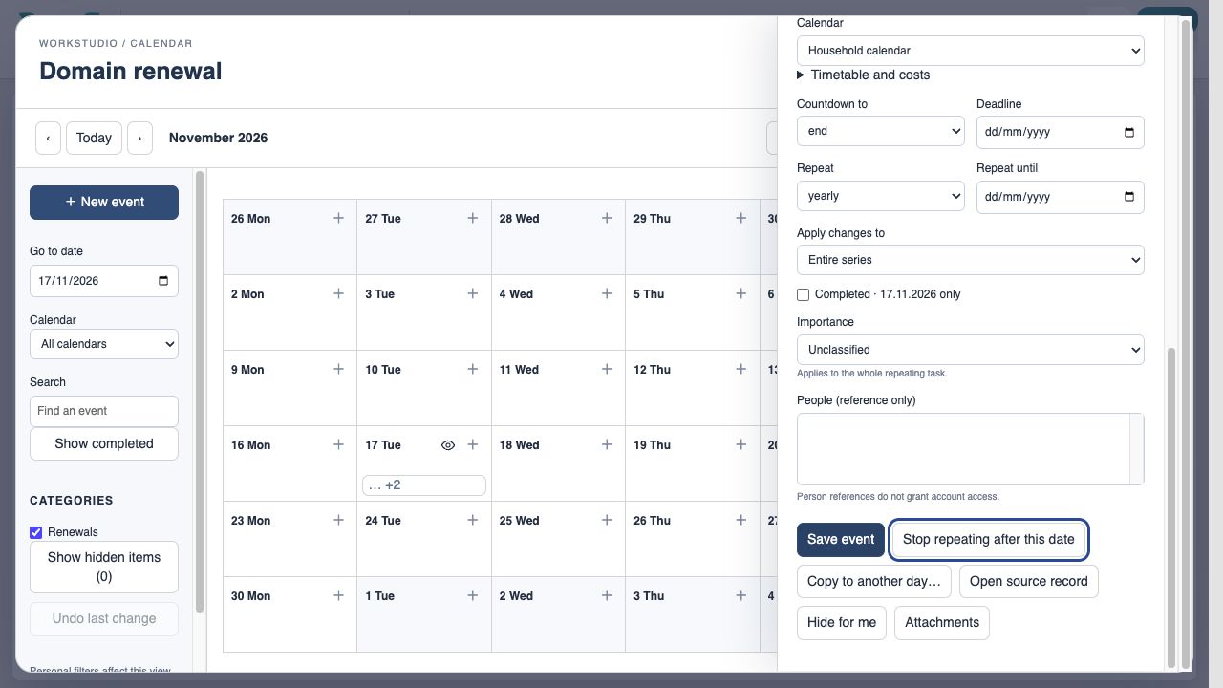This screenshot has width=1223, height=688.
Task: Click Show hidden items (0) button
Action: pos(104,568)
